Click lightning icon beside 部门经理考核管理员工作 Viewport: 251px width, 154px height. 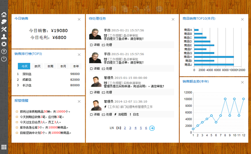click(105, 107)
